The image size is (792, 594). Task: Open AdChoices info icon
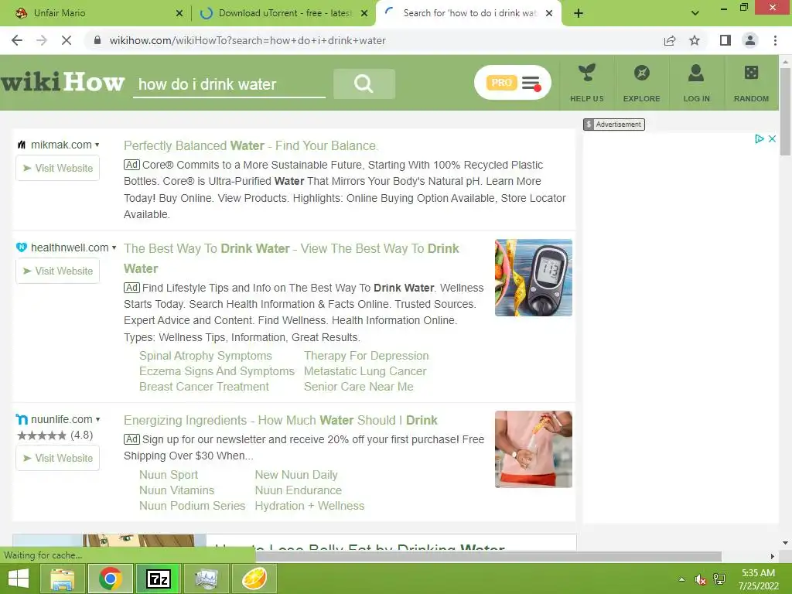pyautogui.click(x=760, y=139)
